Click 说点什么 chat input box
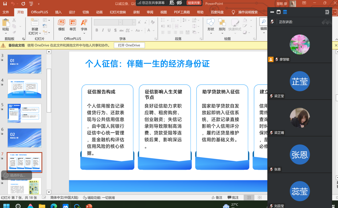Viewport: 338px width, 208px height. coord(17,175)
